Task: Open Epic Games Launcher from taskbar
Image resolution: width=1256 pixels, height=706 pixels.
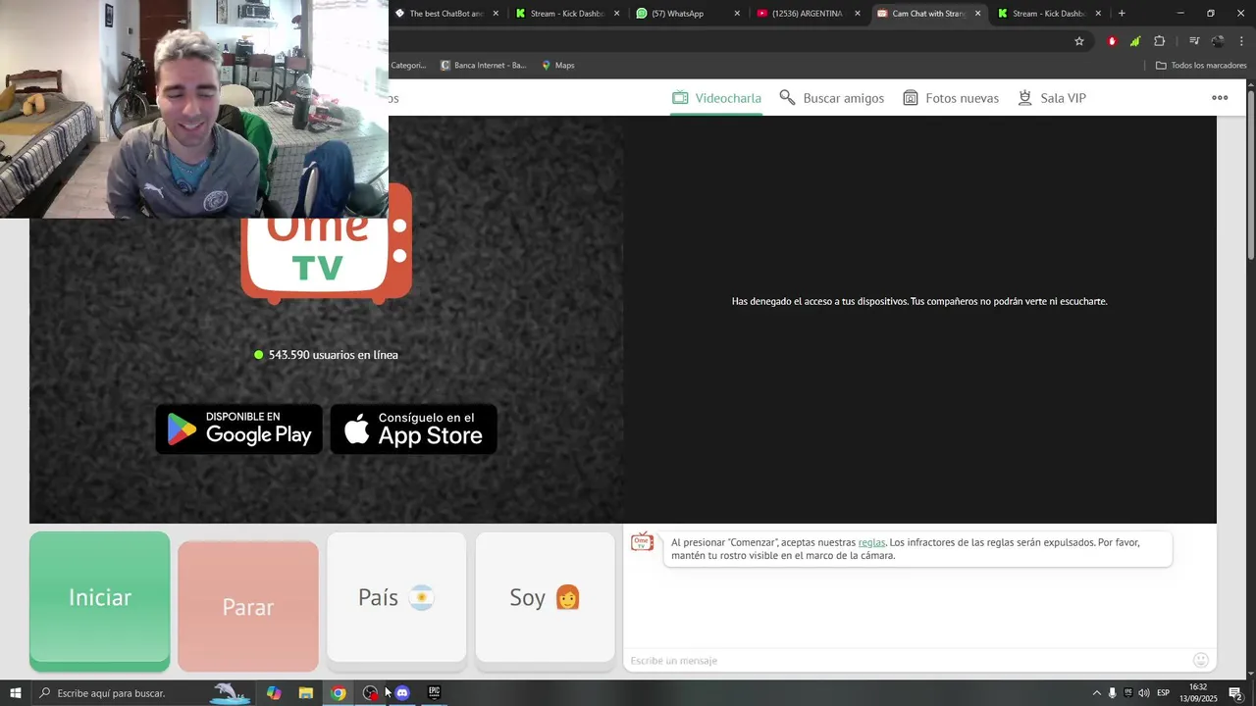Action: [x=434, y=693]
